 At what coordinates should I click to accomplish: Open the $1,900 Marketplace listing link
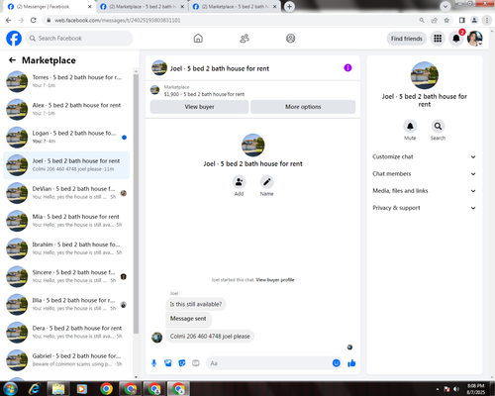tap(204, 94)
